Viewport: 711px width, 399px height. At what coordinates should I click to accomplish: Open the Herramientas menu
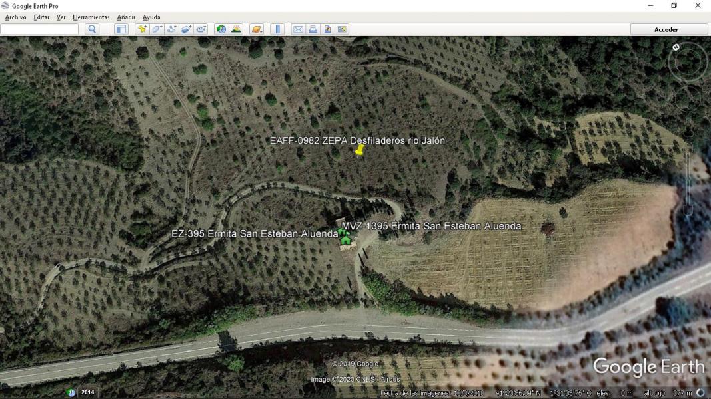(x=91, y=17)
